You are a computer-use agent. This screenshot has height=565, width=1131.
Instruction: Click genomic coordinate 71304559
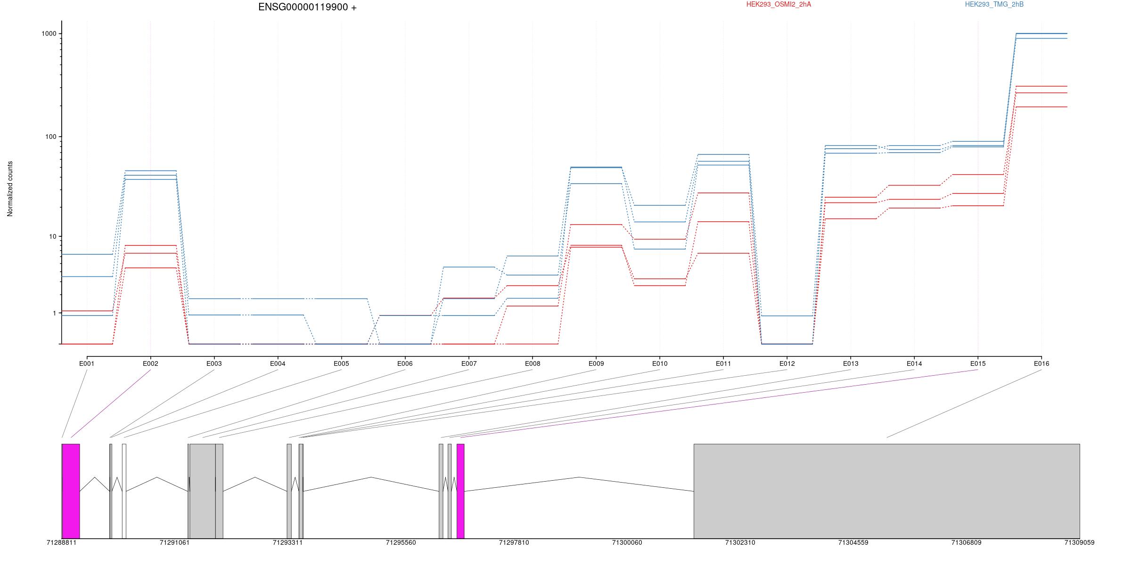[x=853, y=542]
